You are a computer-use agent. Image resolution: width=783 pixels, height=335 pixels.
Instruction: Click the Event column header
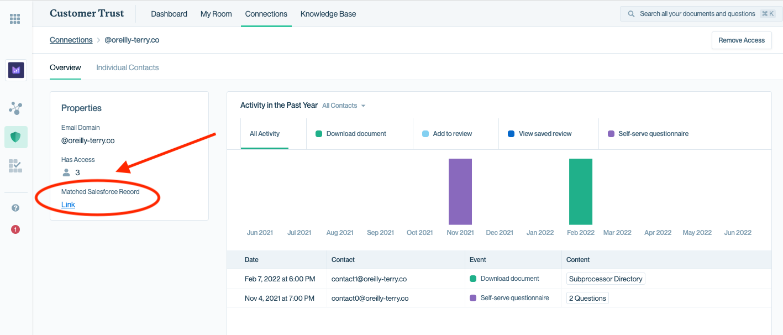[478, 260]
